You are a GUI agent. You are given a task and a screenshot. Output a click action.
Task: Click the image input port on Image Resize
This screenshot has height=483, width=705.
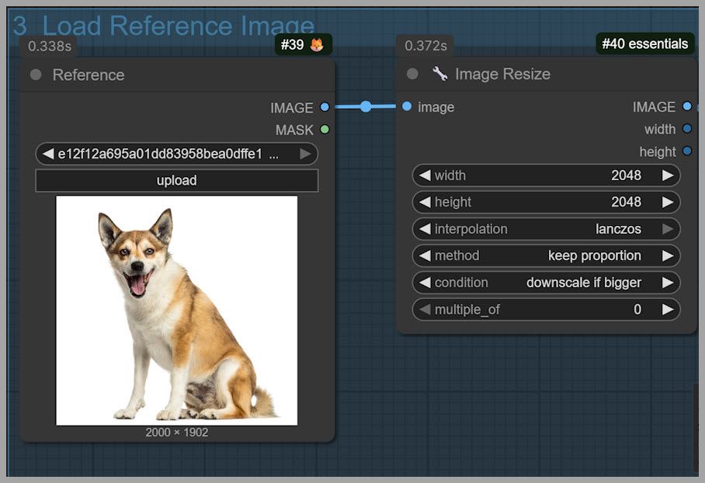point(407,106)
